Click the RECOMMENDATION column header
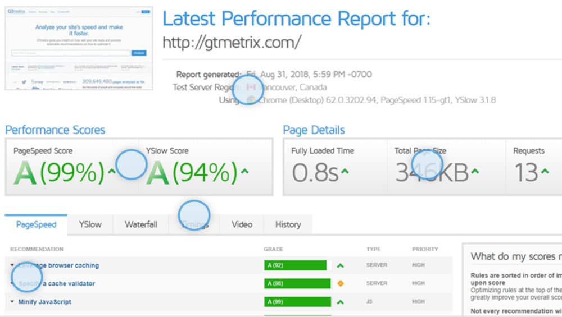Image resolution: width=562 pixels, height=317 pixels. coord(37,249)
